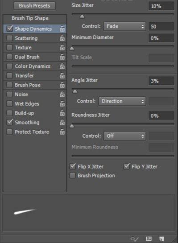Viewport: 178px width, 243px height.
Task: Enable the Scattering checkbox
Action: tap(10, 38)
